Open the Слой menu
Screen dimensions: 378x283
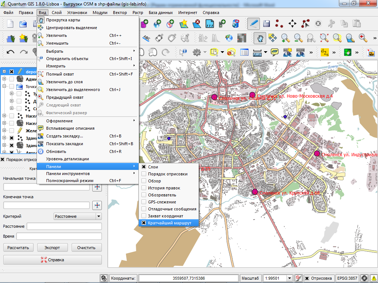point(56,13)
